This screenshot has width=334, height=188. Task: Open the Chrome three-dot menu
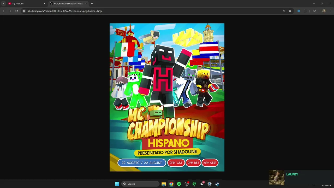[x=330, y=11]
